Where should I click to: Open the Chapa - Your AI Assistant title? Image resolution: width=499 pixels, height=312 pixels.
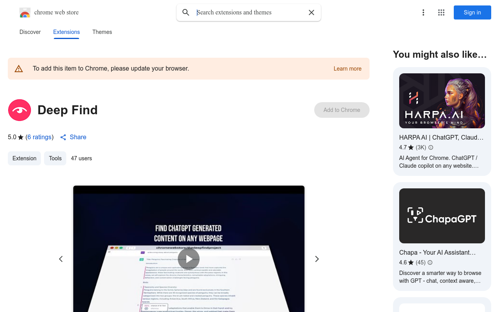(437, 252)
